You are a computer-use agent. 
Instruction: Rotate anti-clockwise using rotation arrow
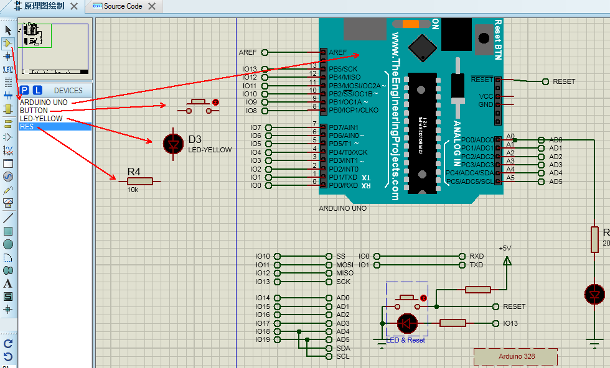click(x=7, y=357)
